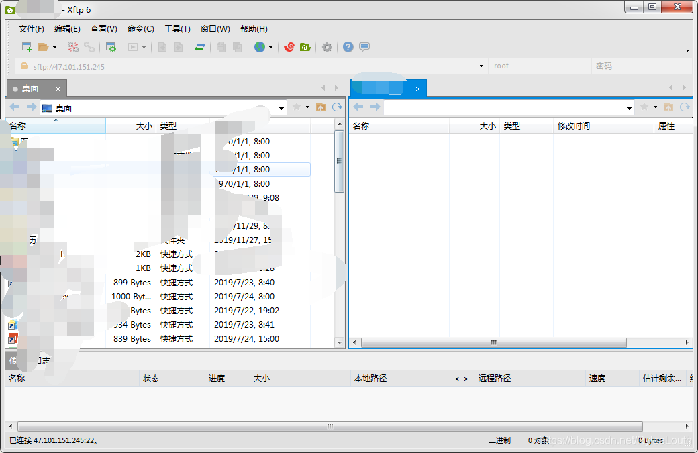Open the session properties icon
The width and height of the screenshot is (698, 453).
(x=110, y=47)
